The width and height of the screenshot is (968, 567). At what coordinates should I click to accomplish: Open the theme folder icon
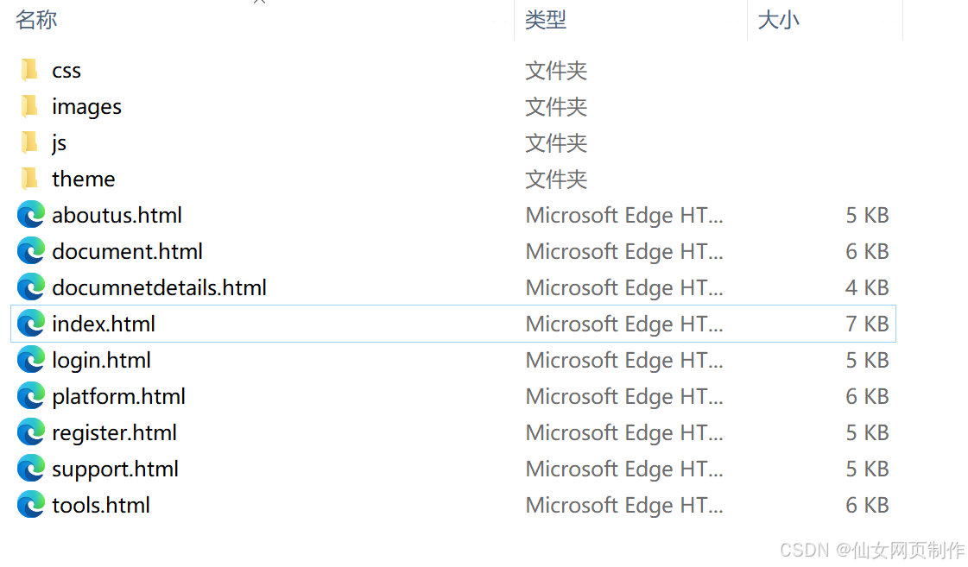coord(30,179)
